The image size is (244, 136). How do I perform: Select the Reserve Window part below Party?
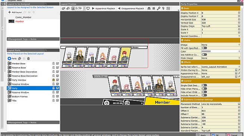(x=21, y=92)
